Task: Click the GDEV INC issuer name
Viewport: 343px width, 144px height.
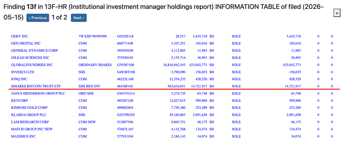Action: (20, 36)
